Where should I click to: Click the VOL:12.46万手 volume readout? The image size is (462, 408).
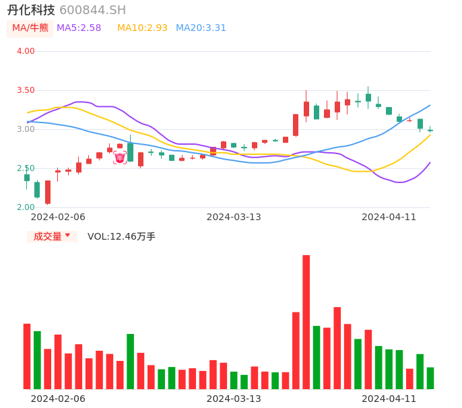point(121,236)
